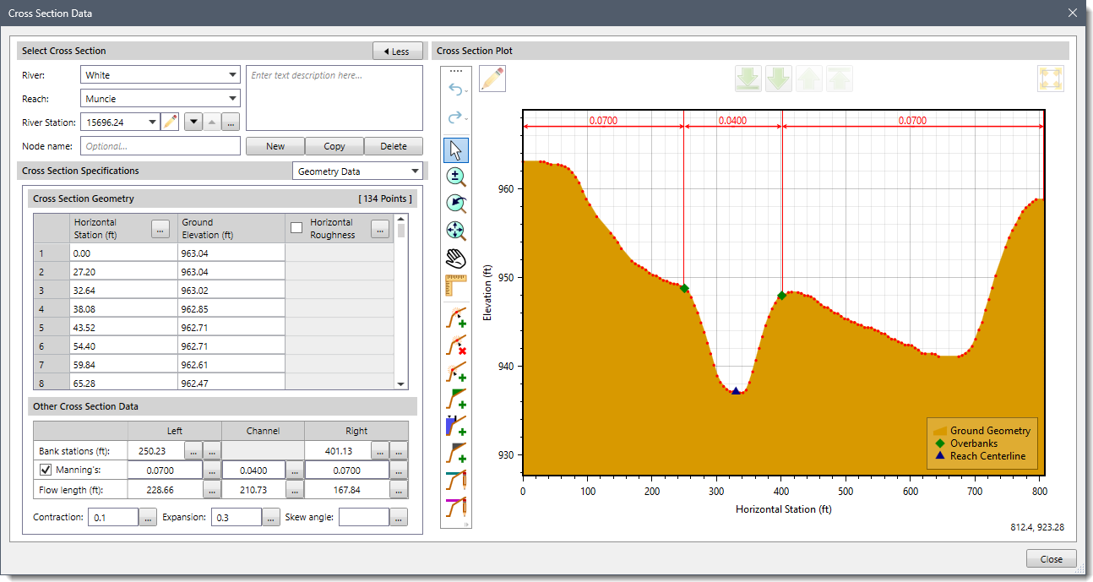Click the Copy button
The height and width of the screenshot is (582, 1093).
click(334, 146)
